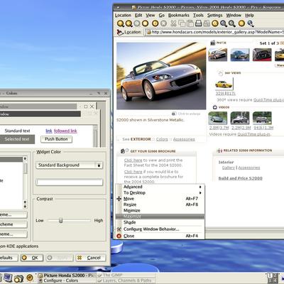Open the Standard Background widget color dropdown
Image resolution: width=284 pixels, height=284 pixels.
[70, 165]
